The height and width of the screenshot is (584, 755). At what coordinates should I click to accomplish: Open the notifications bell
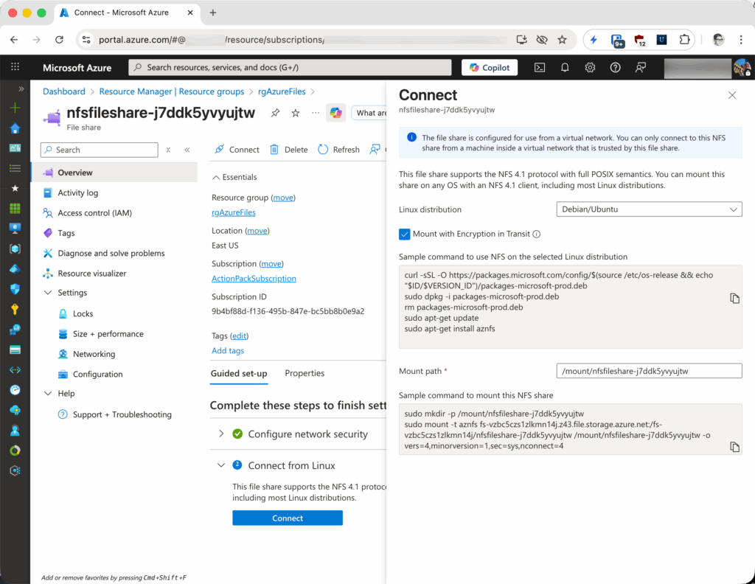[565, 67]
